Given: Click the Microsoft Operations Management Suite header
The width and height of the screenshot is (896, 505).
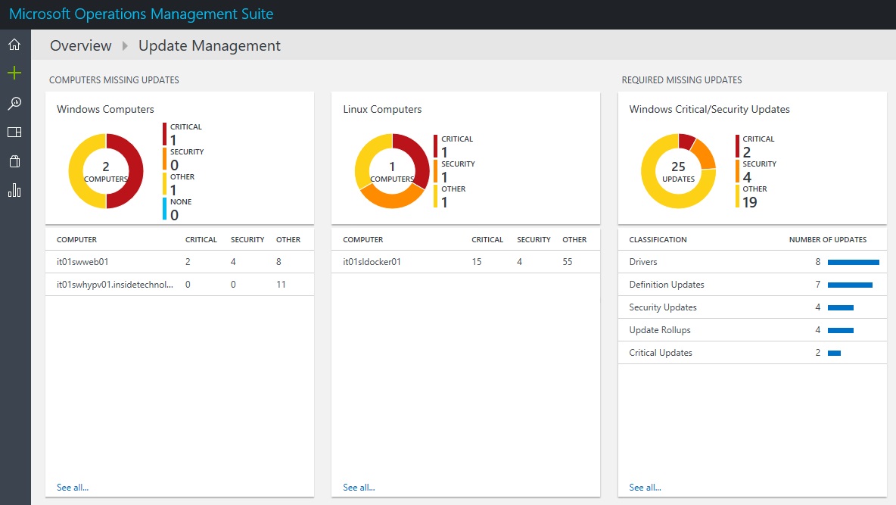Looking at the screenshot, I should 141,14.
